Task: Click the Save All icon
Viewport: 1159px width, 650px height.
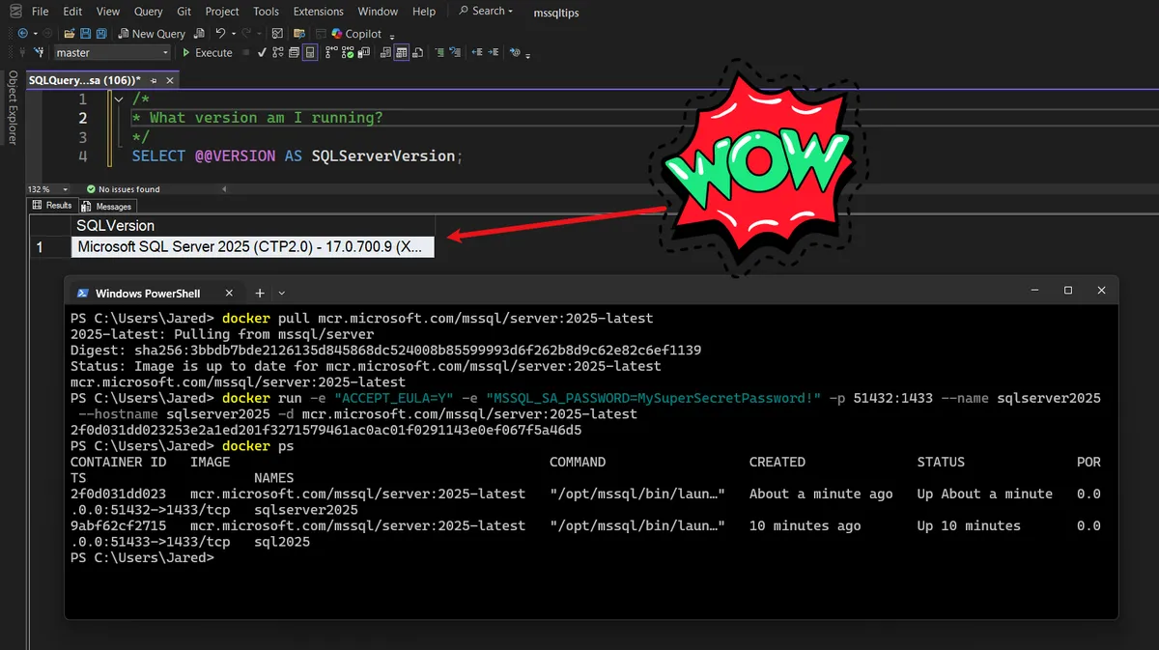Action: [102, 34]
